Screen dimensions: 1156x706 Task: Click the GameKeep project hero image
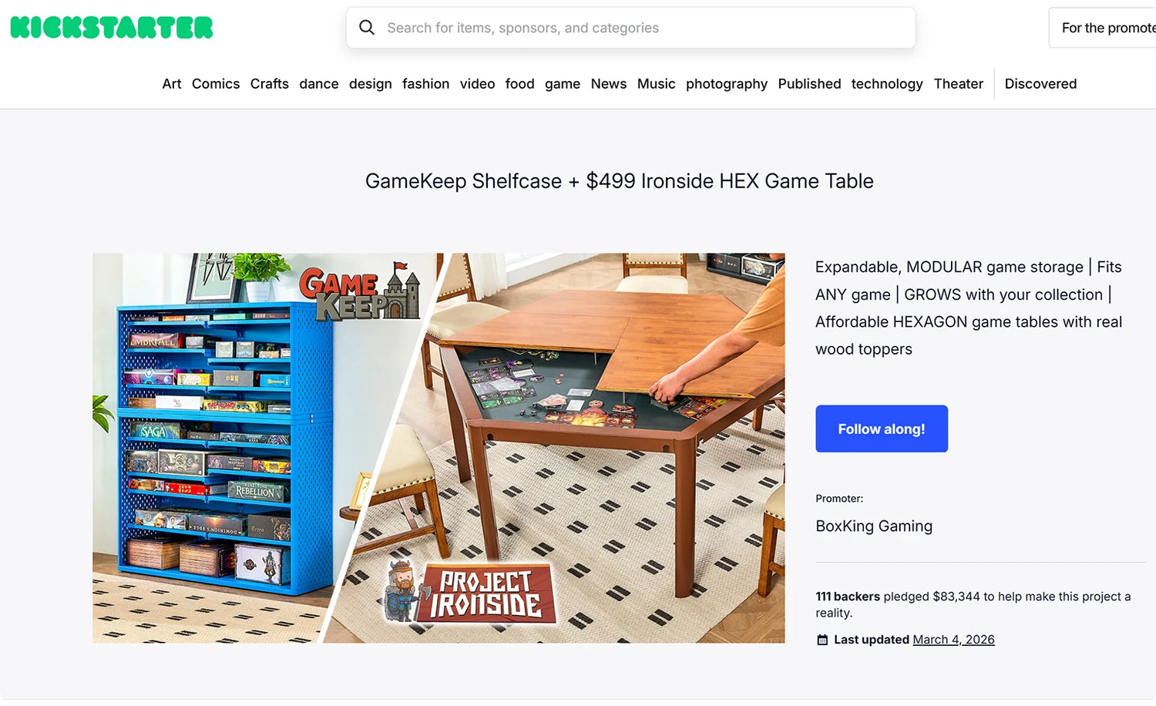(439, 448)
